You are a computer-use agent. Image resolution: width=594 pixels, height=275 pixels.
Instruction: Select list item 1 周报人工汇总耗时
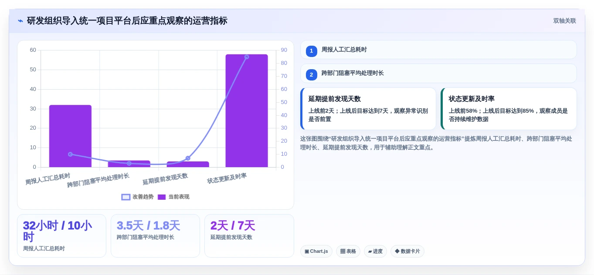point(438,50)
